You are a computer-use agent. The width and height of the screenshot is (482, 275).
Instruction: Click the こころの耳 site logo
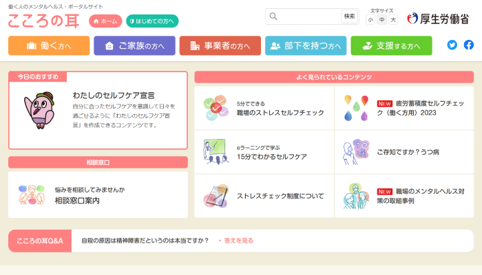tap(43, 21)
